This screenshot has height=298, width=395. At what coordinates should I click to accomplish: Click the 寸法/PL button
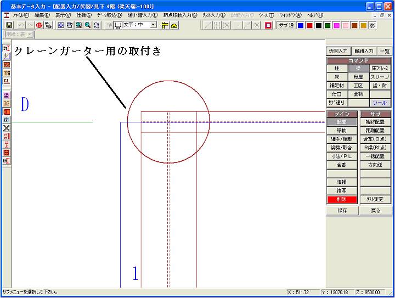pyautogui.click(x=342, y=156)
